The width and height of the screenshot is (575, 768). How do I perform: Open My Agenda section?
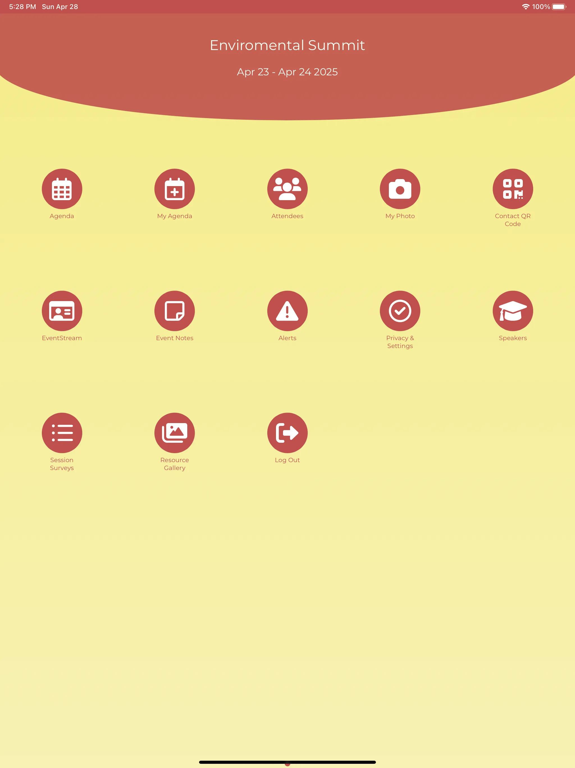tap(175, 189)
